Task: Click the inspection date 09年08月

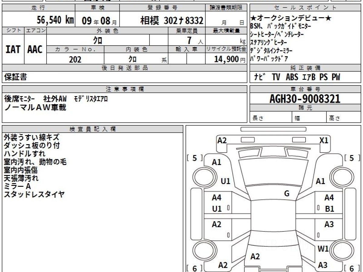Action: tap(99, 21)
